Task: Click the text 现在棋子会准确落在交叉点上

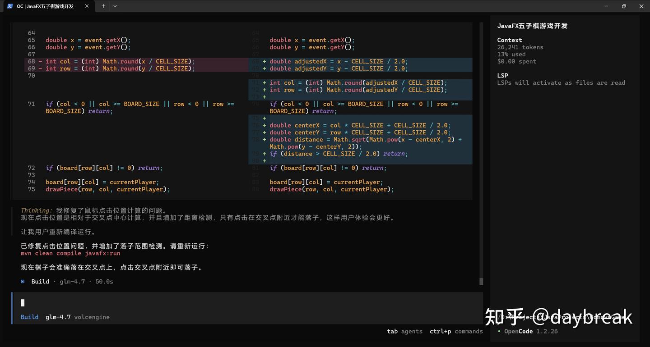Action: point(67,268)
